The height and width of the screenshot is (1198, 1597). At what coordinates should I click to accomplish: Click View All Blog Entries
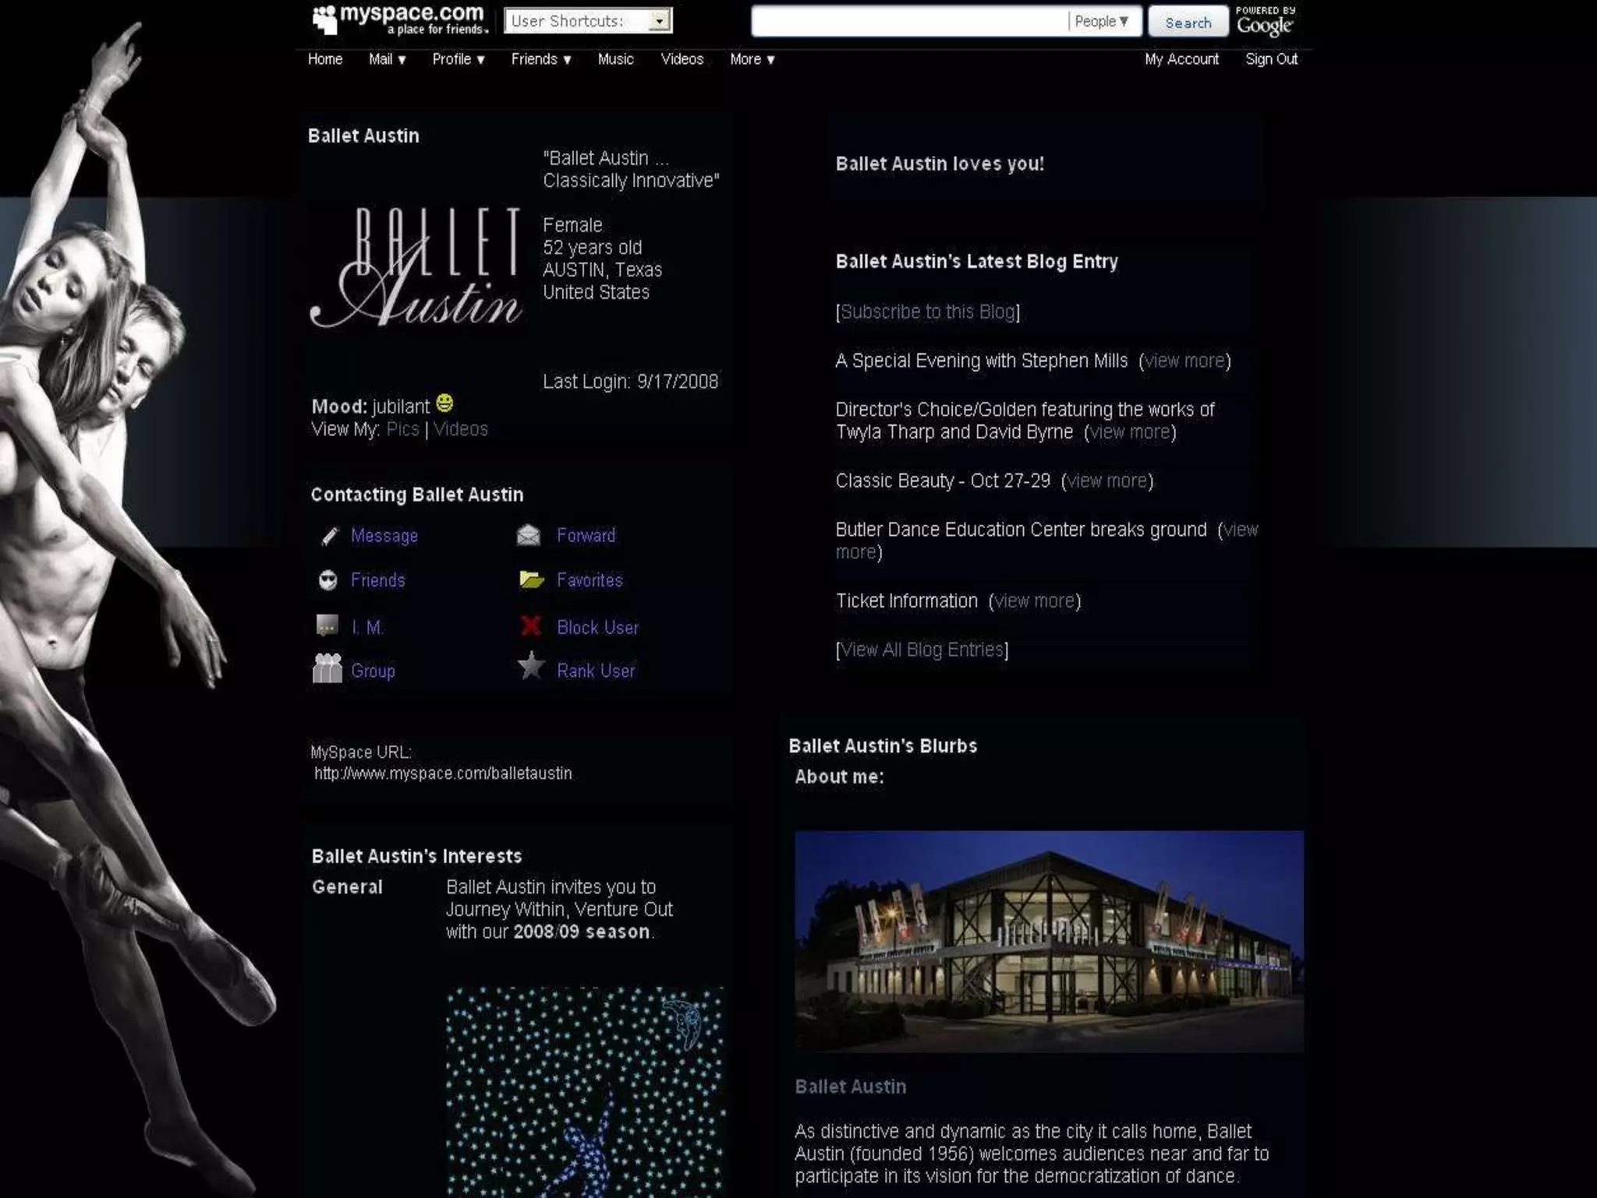(922, 650)
